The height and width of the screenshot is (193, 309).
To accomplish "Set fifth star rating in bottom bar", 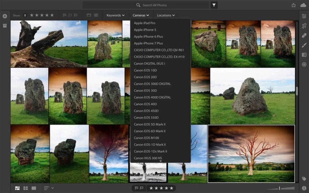I will (x=172, y=188).
